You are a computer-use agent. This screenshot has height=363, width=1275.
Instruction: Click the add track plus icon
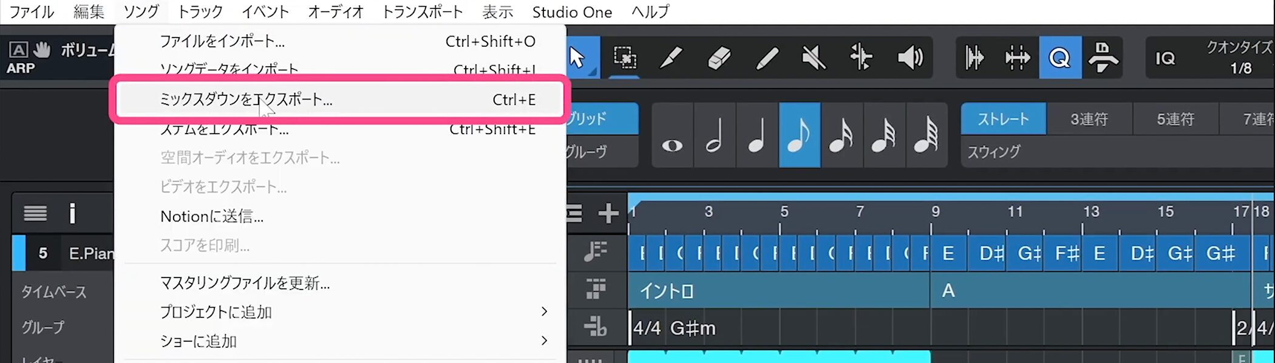(x=608, y=213)
